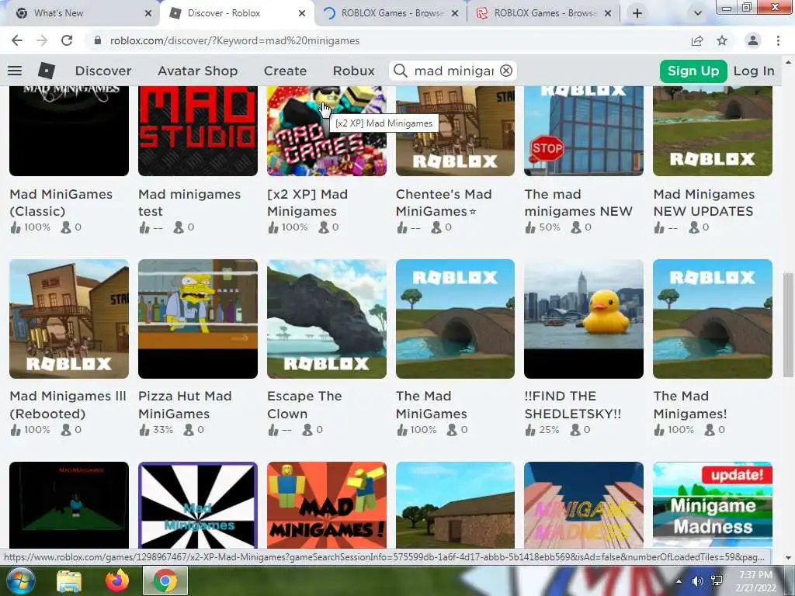This screenshot has width=795, height=596.
Task: Click the Roblox logo home icon
Action: [46, 71]
